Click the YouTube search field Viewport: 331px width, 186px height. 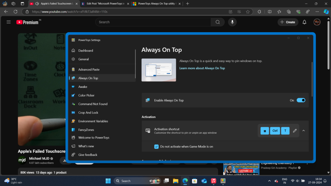[153, 22]
